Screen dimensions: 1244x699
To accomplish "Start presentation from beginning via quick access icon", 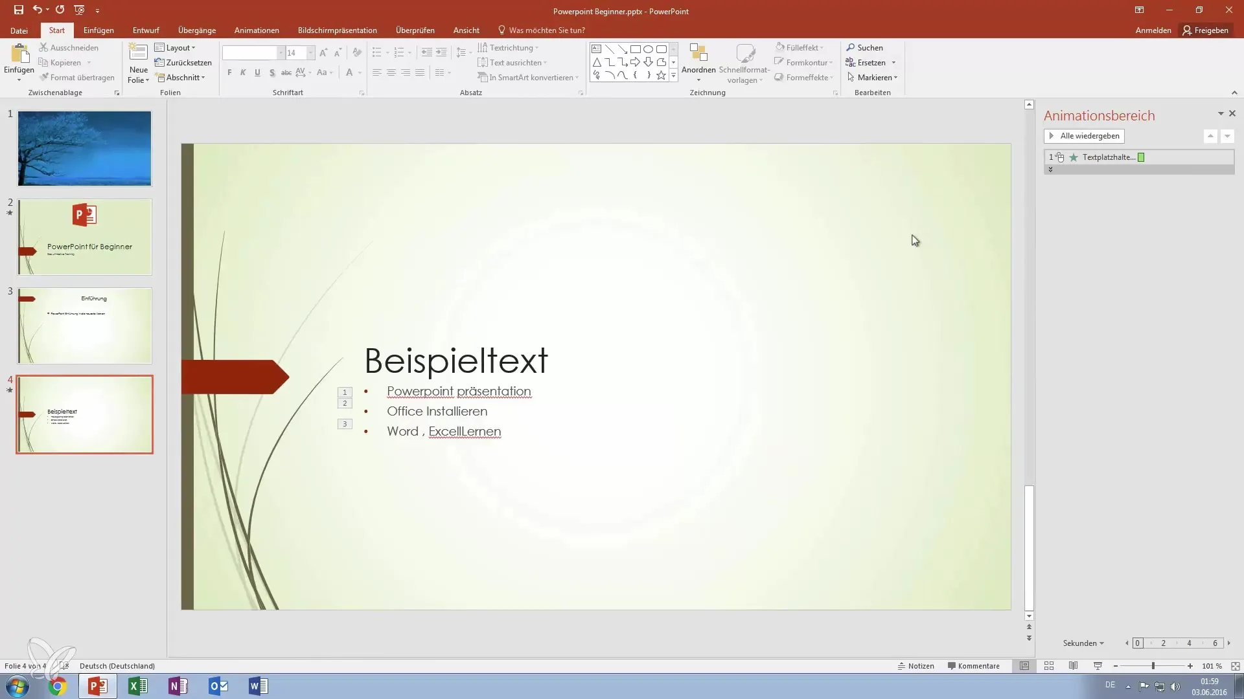I will tap(80, 10).
